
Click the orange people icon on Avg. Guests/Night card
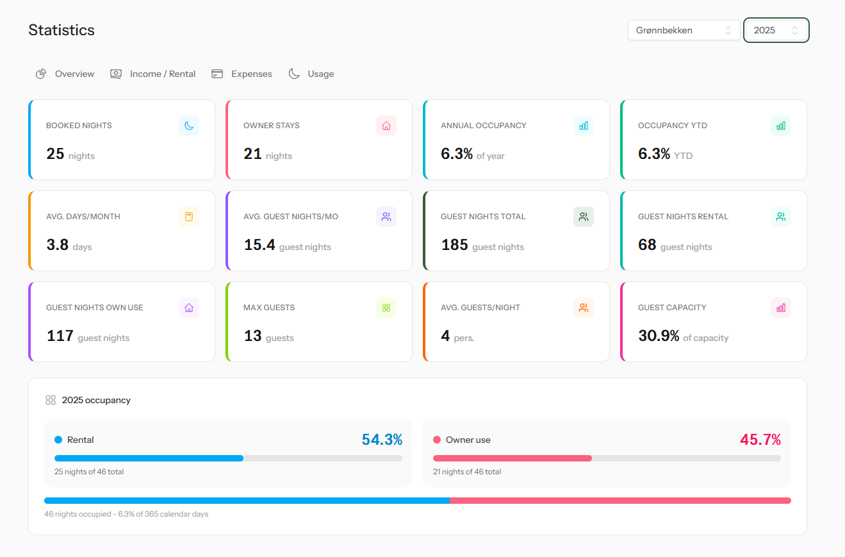[x=584, y=308]
